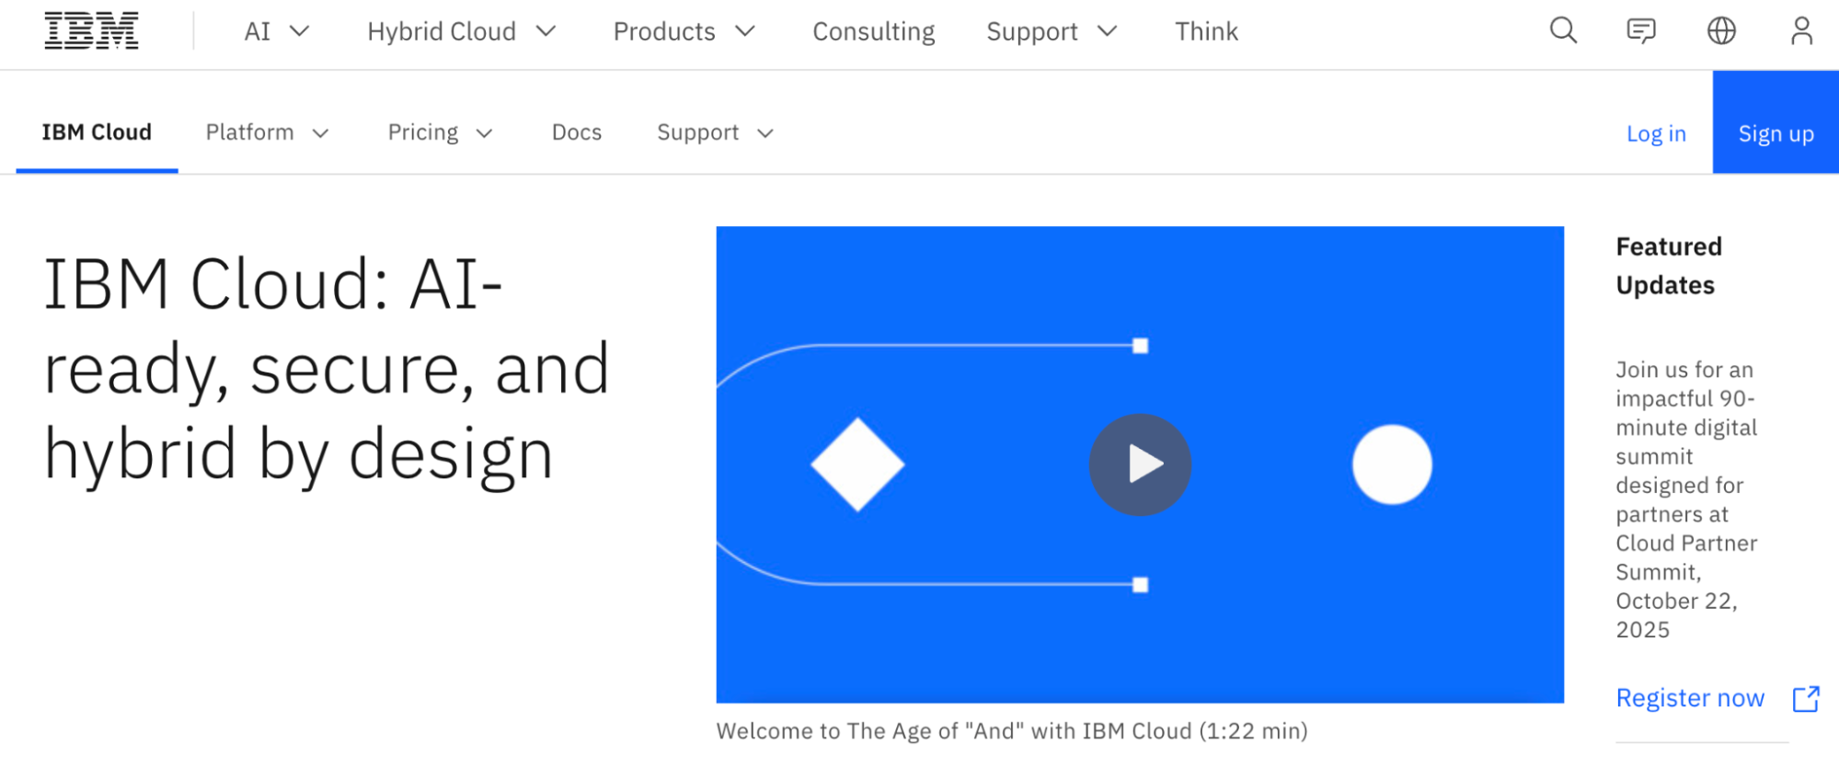Open the Think menu item
Screen dimensions: 1839x768
[1206, 31]
